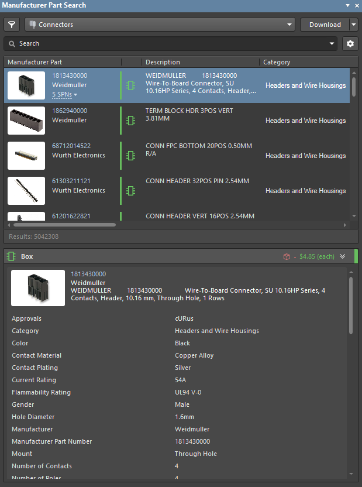Click the component model icon for 61303211121
362x487 pixels.
pyautogui.click(x=130, y=191)
